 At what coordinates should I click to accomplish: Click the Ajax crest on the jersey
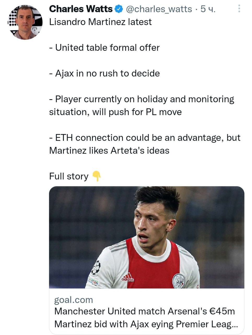click(179, 281)
